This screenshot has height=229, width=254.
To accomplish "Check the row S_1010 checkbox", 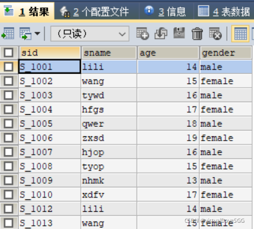I will point(9,194).
